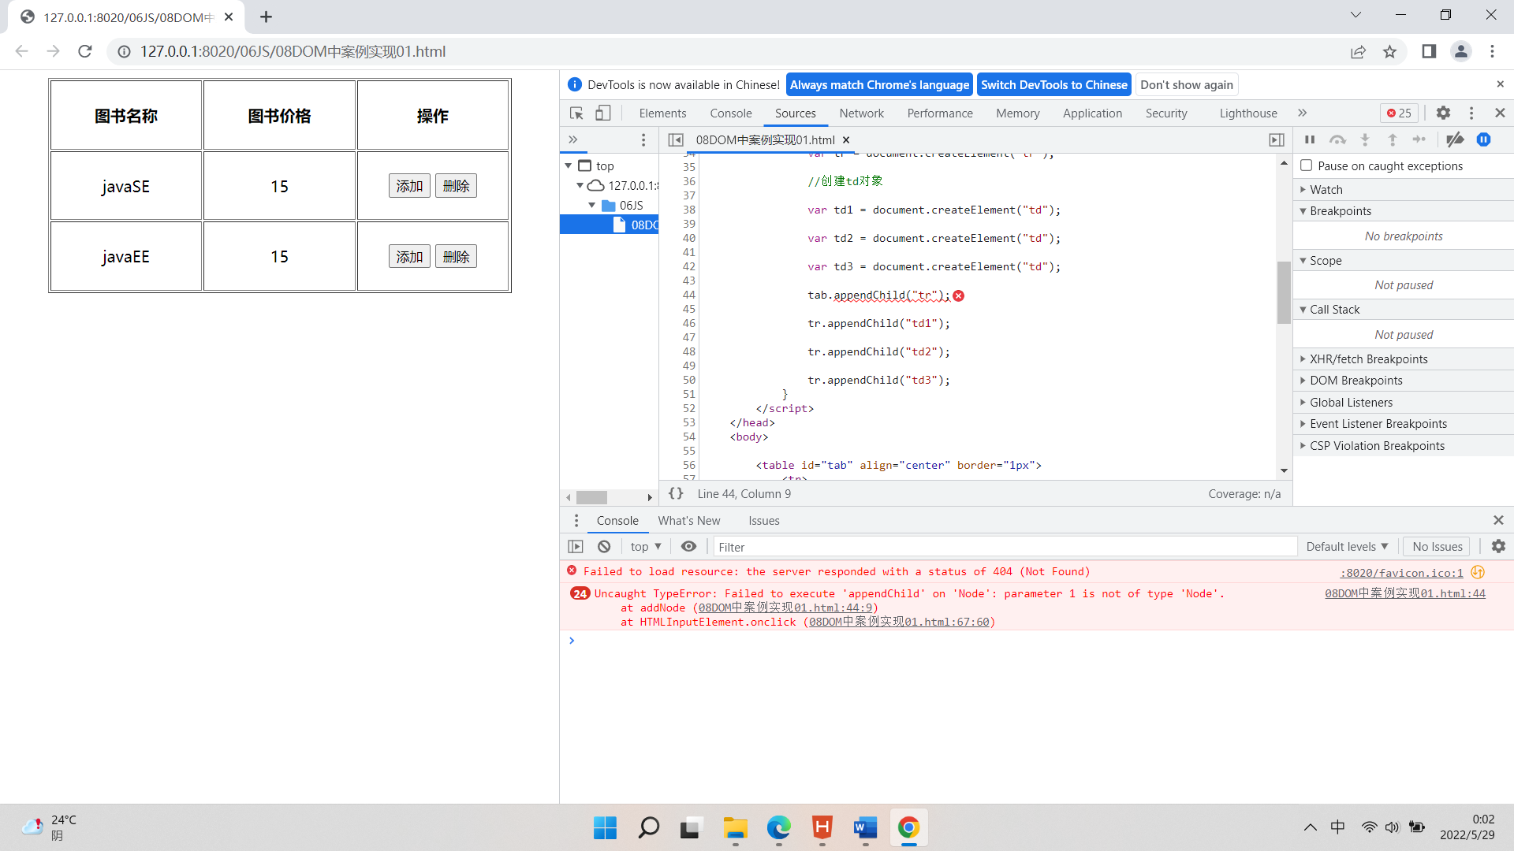1514x851 pixels.
Task: Expand CSP Violation Breakpoints section
Action: point(1404,445)
